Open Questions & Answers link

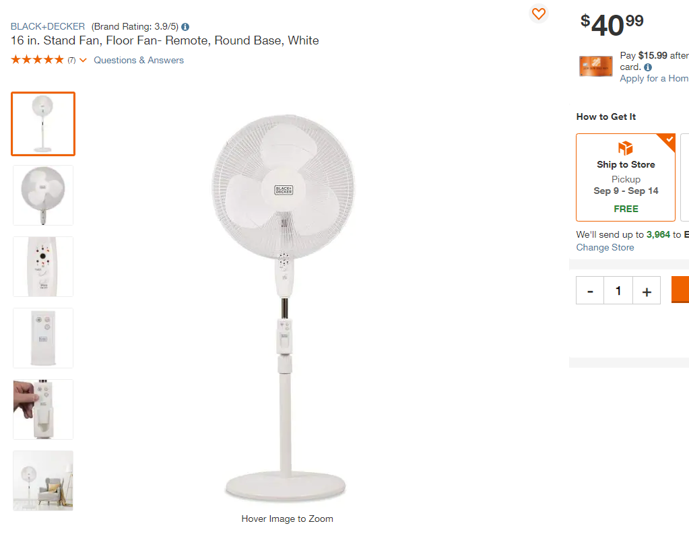tap(139, 60)
